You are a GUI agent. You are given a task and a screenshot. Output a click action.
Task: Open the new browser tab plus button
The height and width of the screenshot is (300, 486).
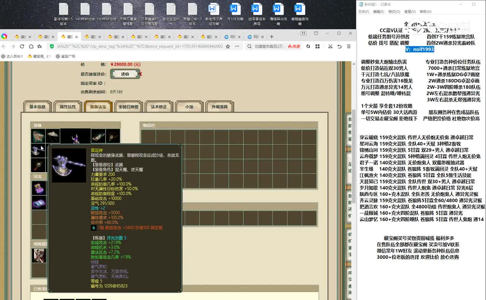(x=271, y=37)
